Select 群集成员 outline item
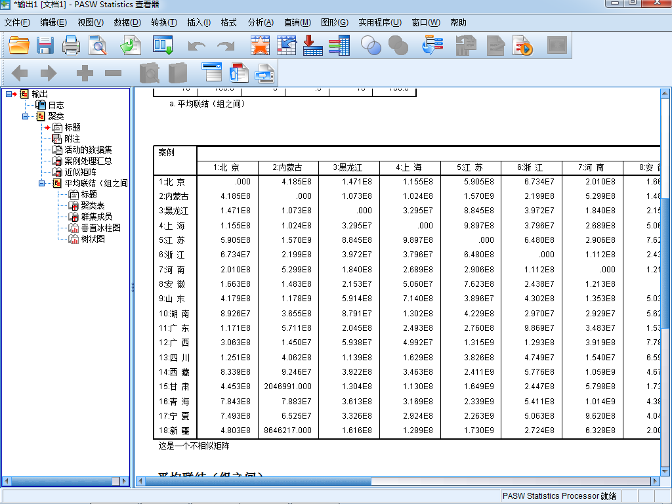 click(96, 217)
